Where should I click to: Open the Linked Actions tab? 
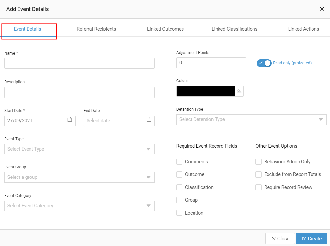303,29
